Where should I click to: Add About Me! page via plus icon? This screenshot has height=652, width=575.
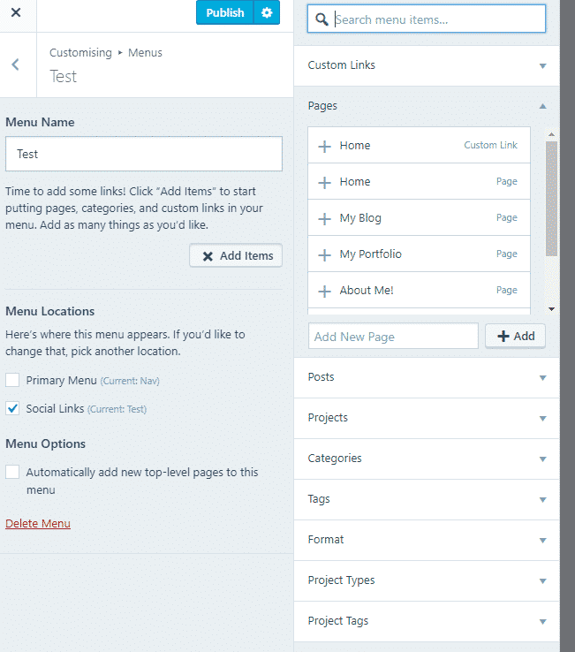[x=324, y=291]
